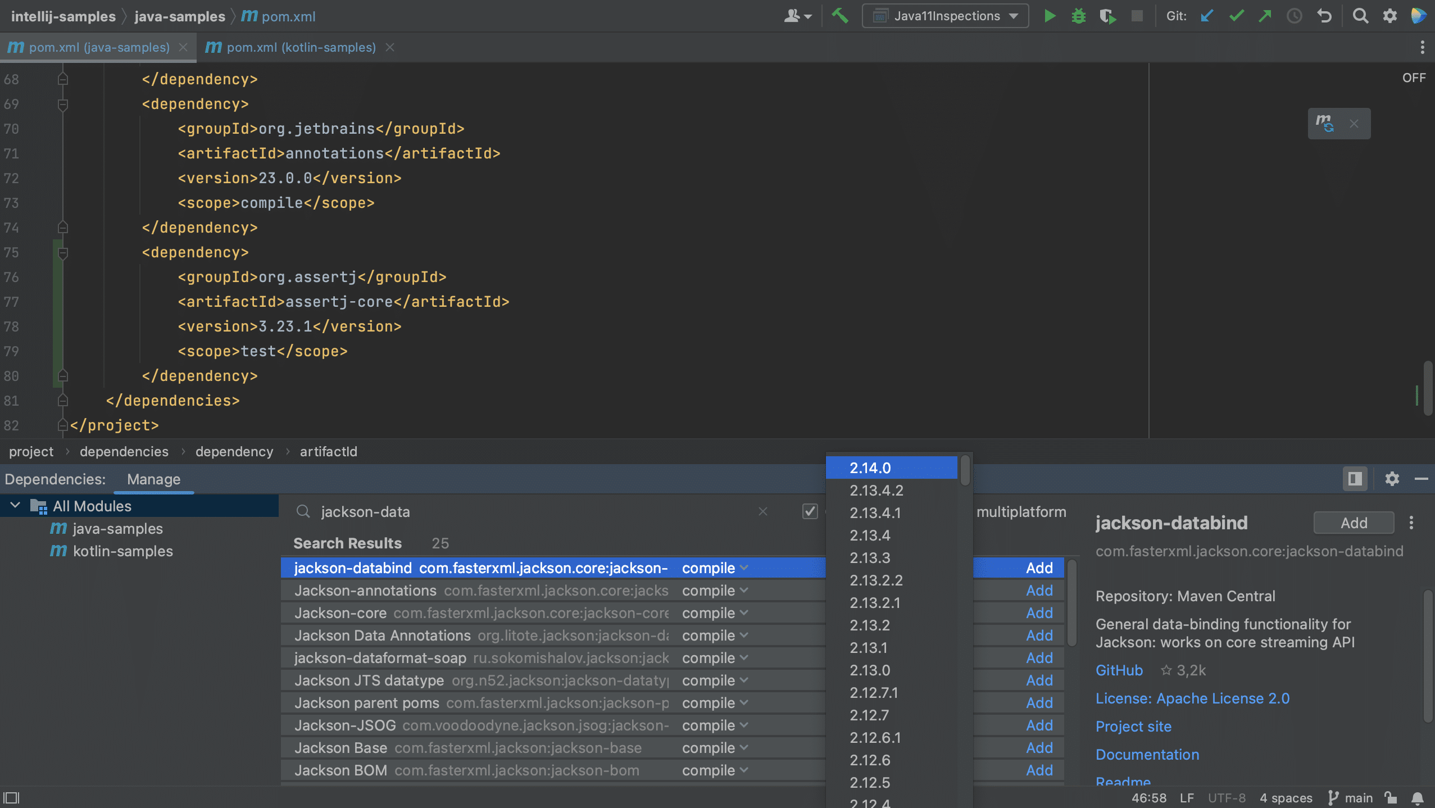The width and height of the screenshot is (1435, 808).
Task: Click the editor vertical scrollbar thumb
Action: tap(1428, 388)
